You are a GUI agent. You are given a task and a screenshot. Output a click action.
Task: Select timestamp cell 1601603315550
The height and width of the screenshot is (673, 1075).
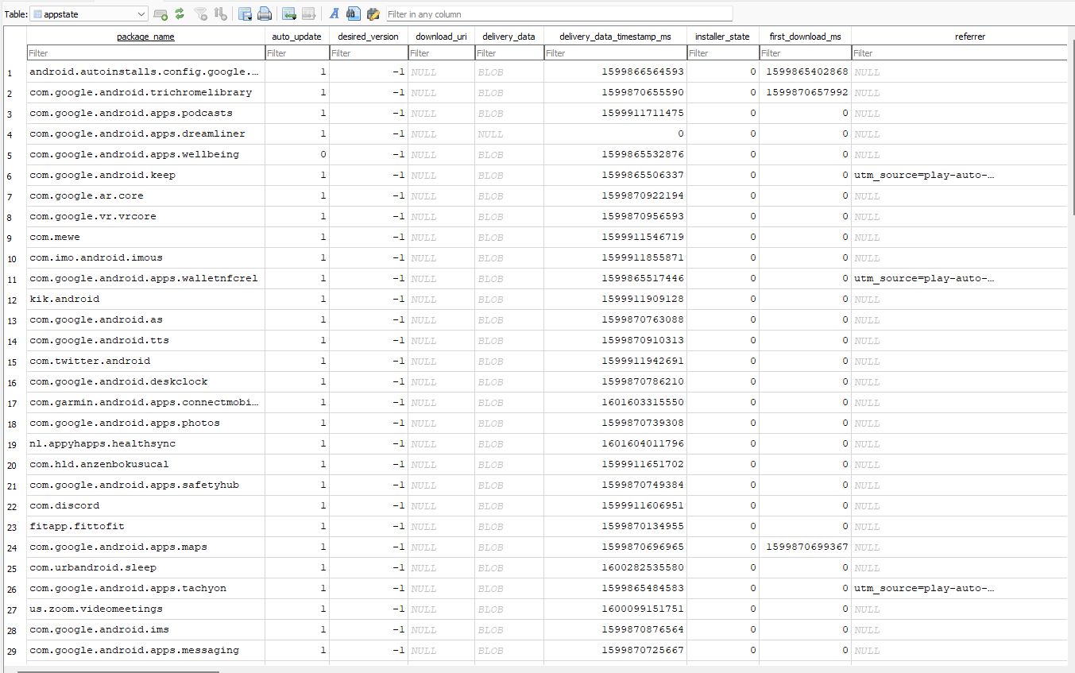point(615,402)
